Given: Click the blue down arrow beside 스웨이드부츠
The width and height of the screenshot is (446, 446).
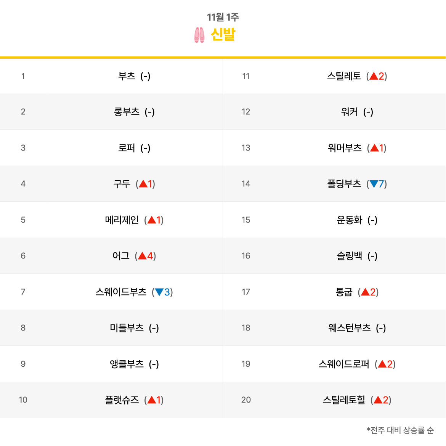Looking at the screenshot, I should [x=159, y=292].
